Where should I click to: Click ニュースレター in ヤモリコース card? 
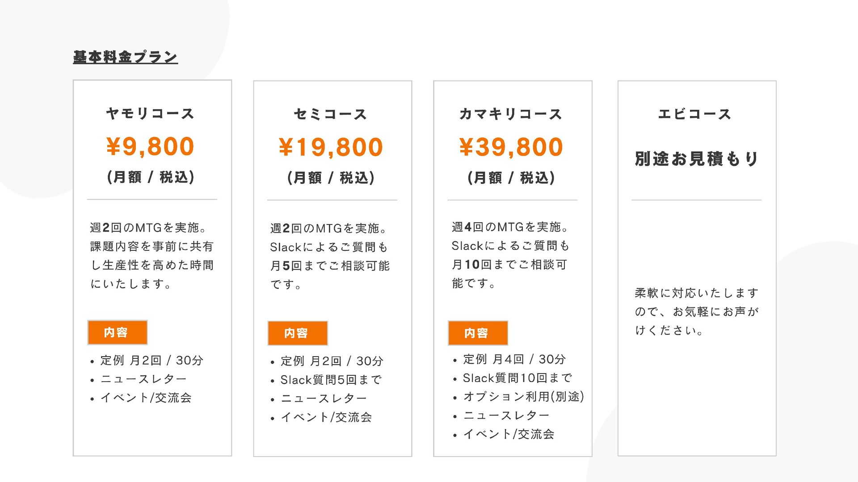click(143, 379)
